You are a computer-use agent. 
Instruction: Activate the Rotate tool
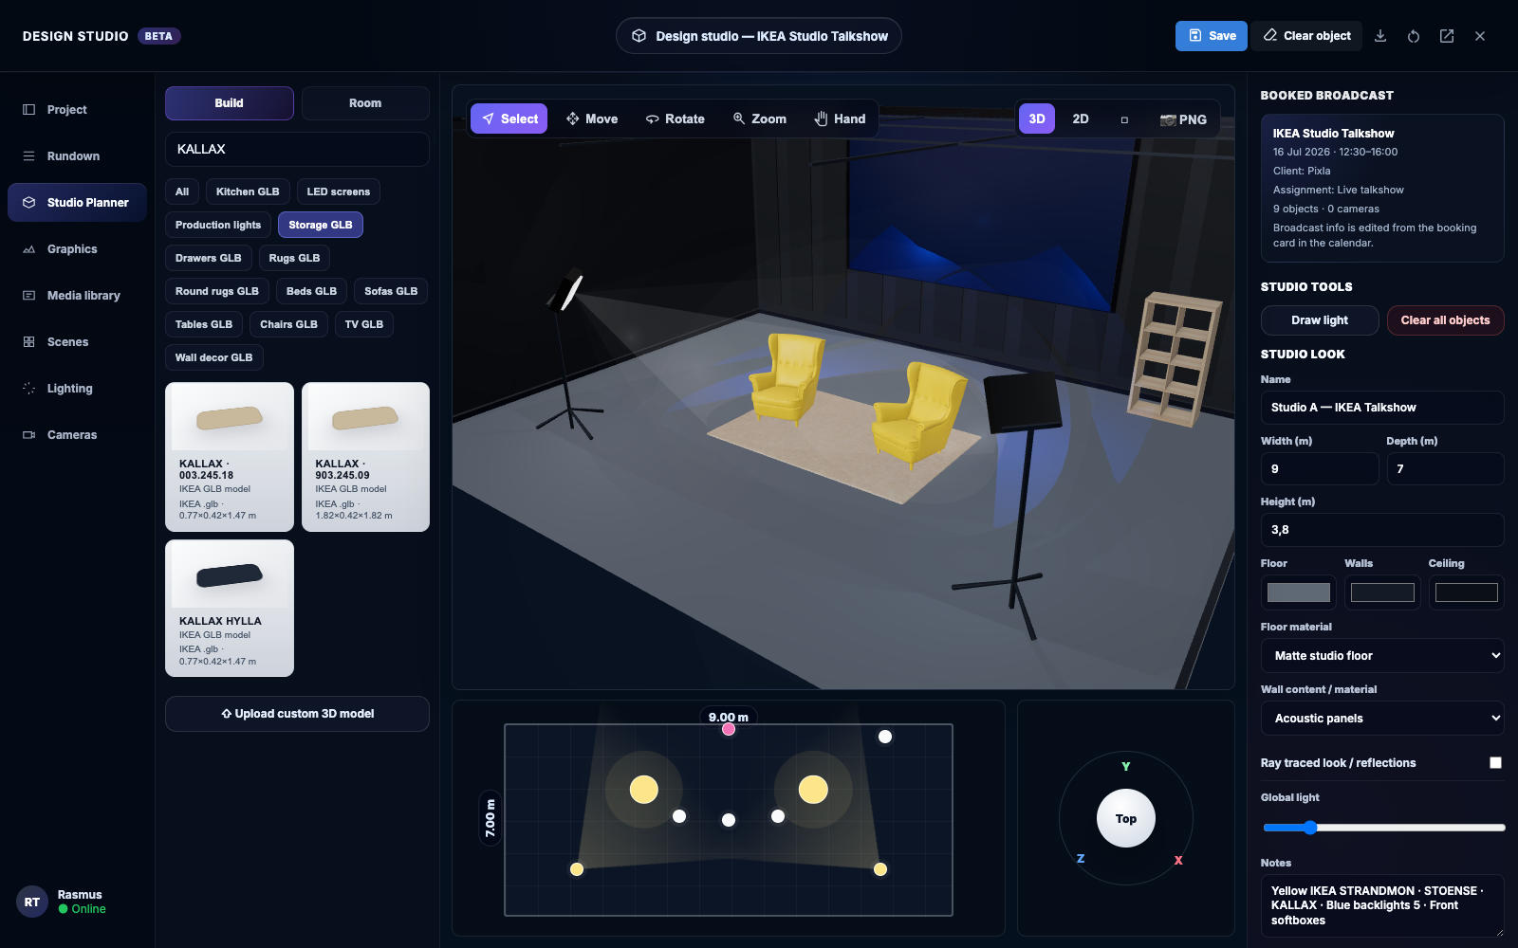[x=675, y=118]
